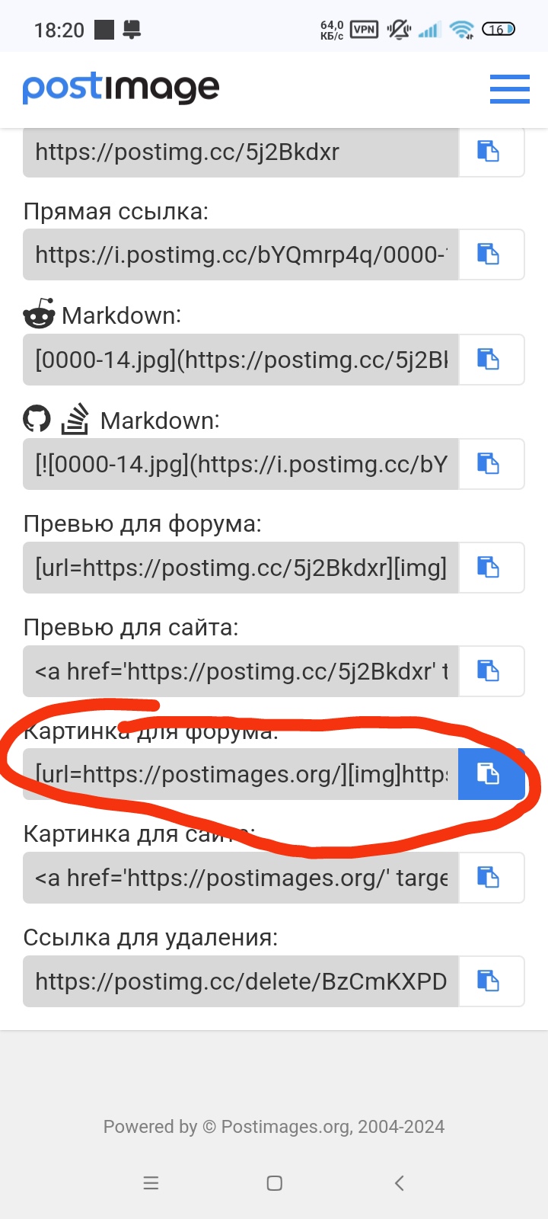This screenshot has height=1219, width=548.
Task: Copy the highlighted forum image code
Action: click(491, 774)
